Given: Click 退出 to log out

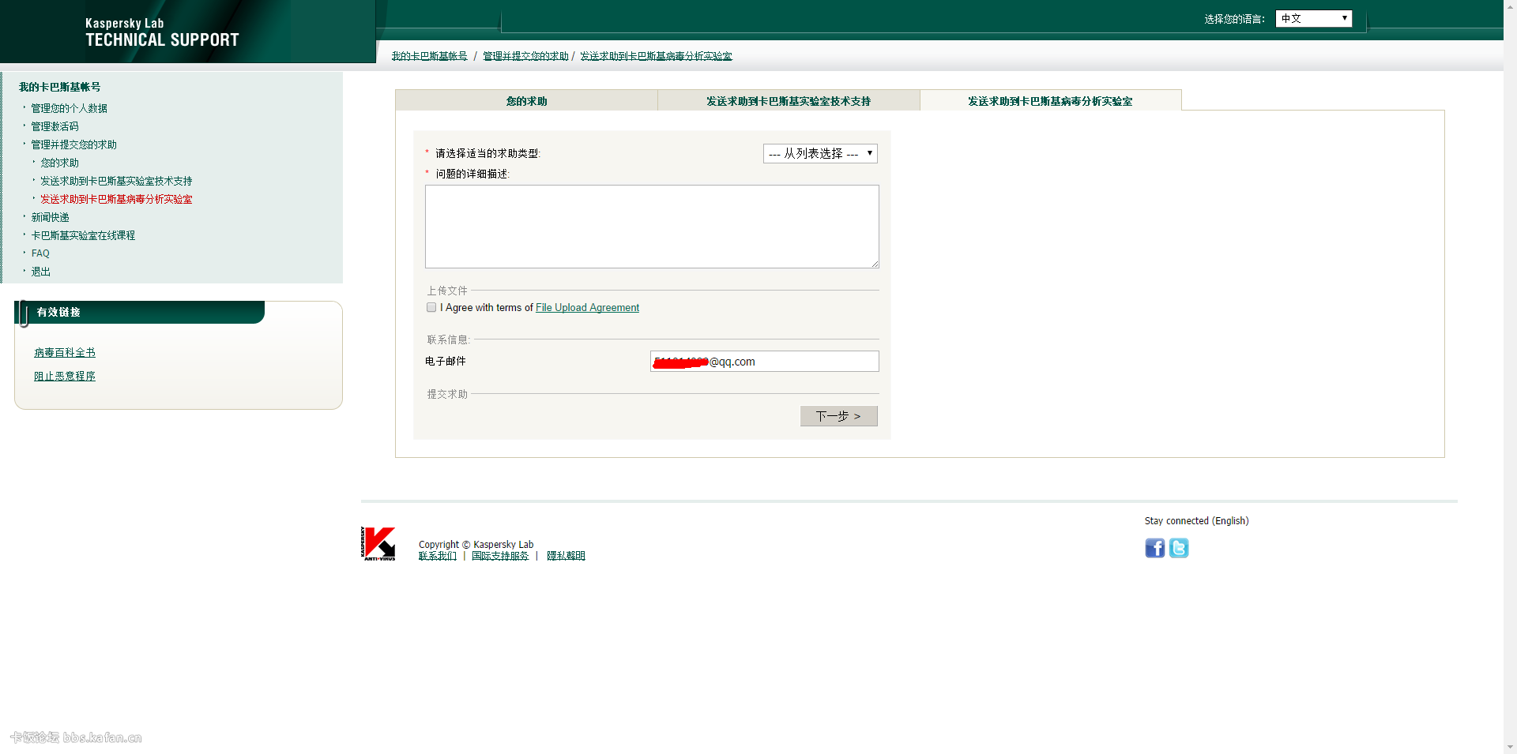Looking at the screenshot, I should (40, 272).
